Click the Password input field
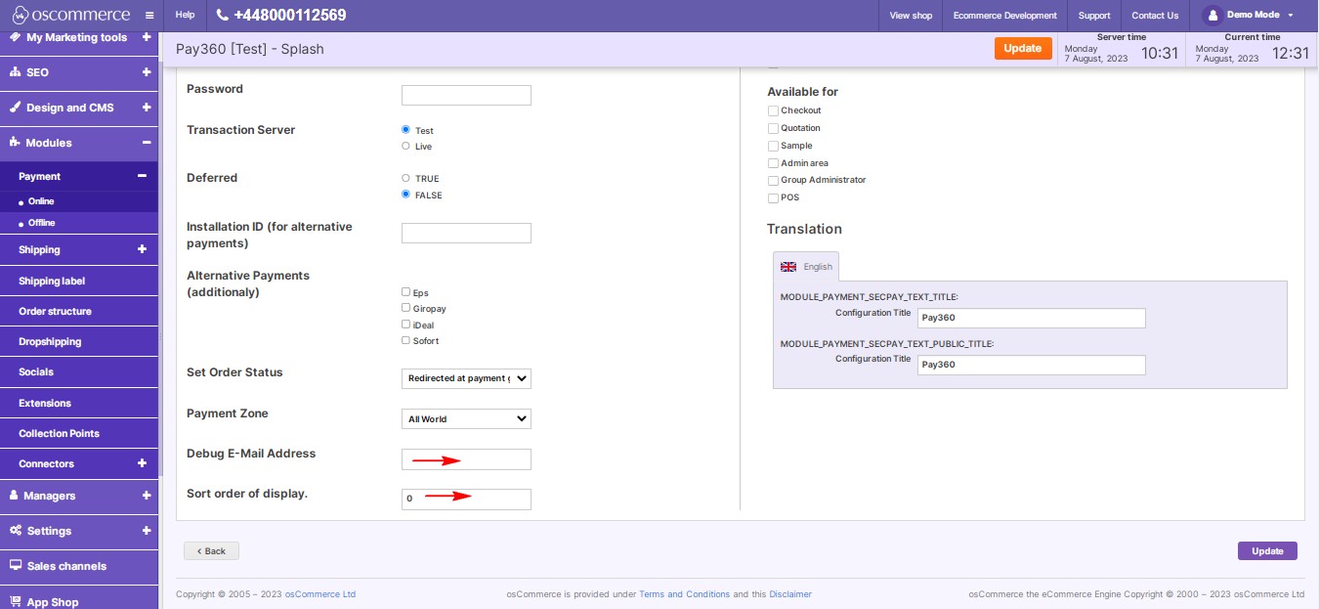 (x=466, y=95)
